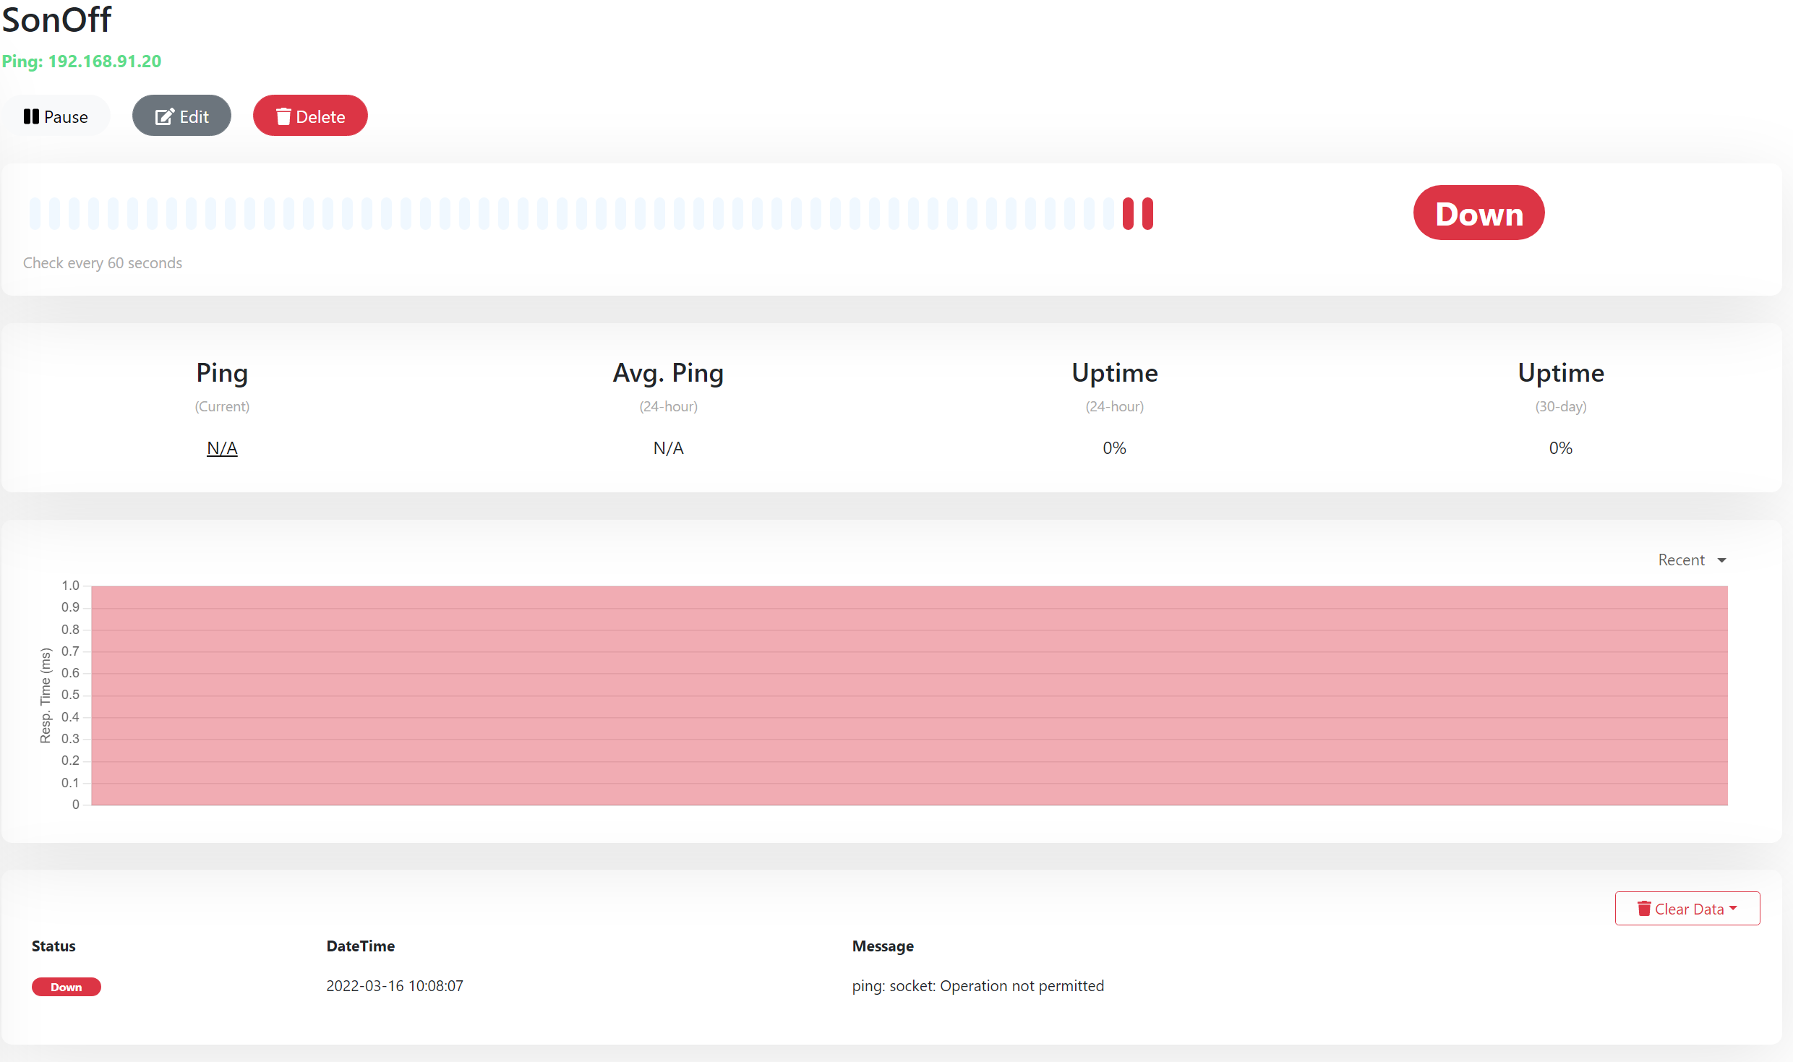Click the most recent red heartbeat bar
The image size is (1793, 1062).
1147,213
